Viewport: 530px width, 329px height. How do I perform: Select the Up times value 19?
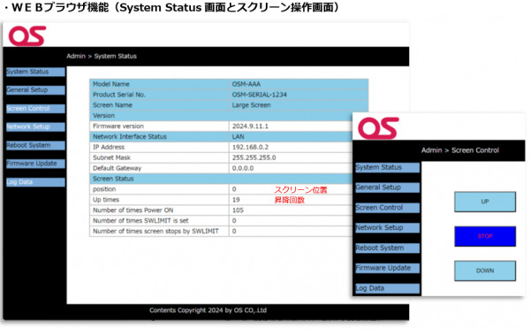pos(236,200)
